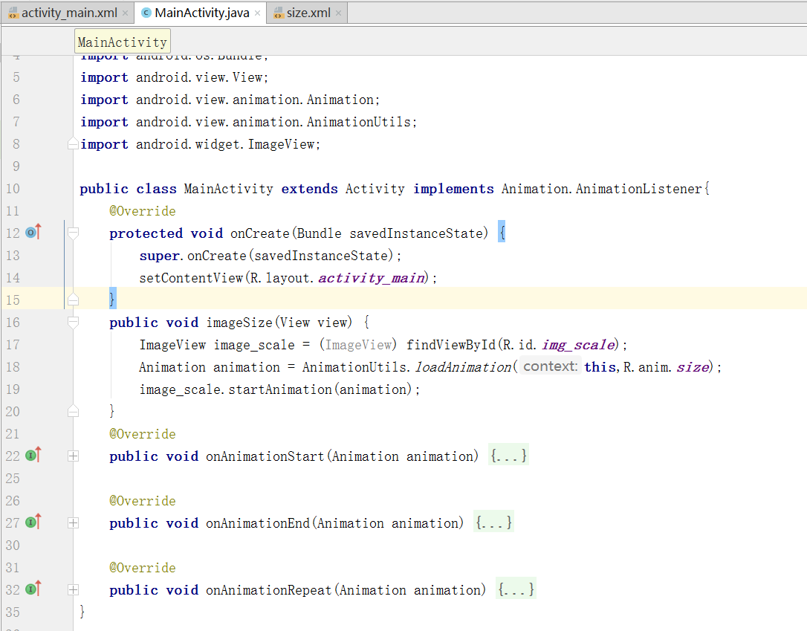
Task: Click line number 18 in the gutter
Action: click(13, 367)
